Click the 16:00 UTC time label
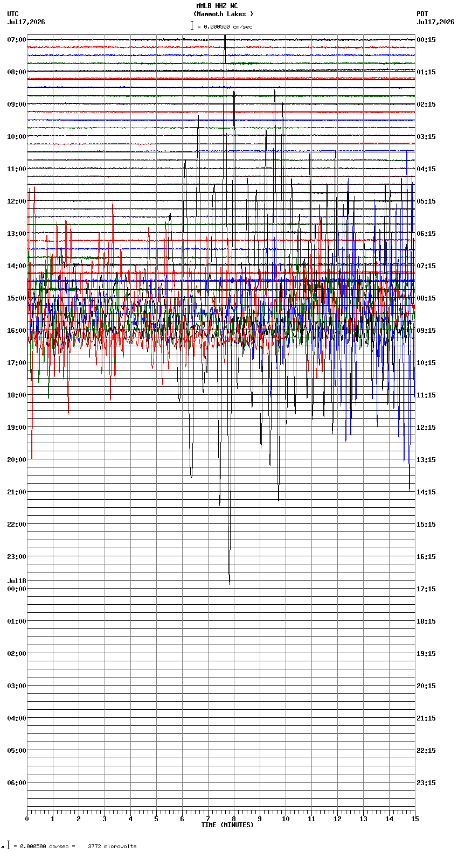458x853 pixels. (17, 331)
